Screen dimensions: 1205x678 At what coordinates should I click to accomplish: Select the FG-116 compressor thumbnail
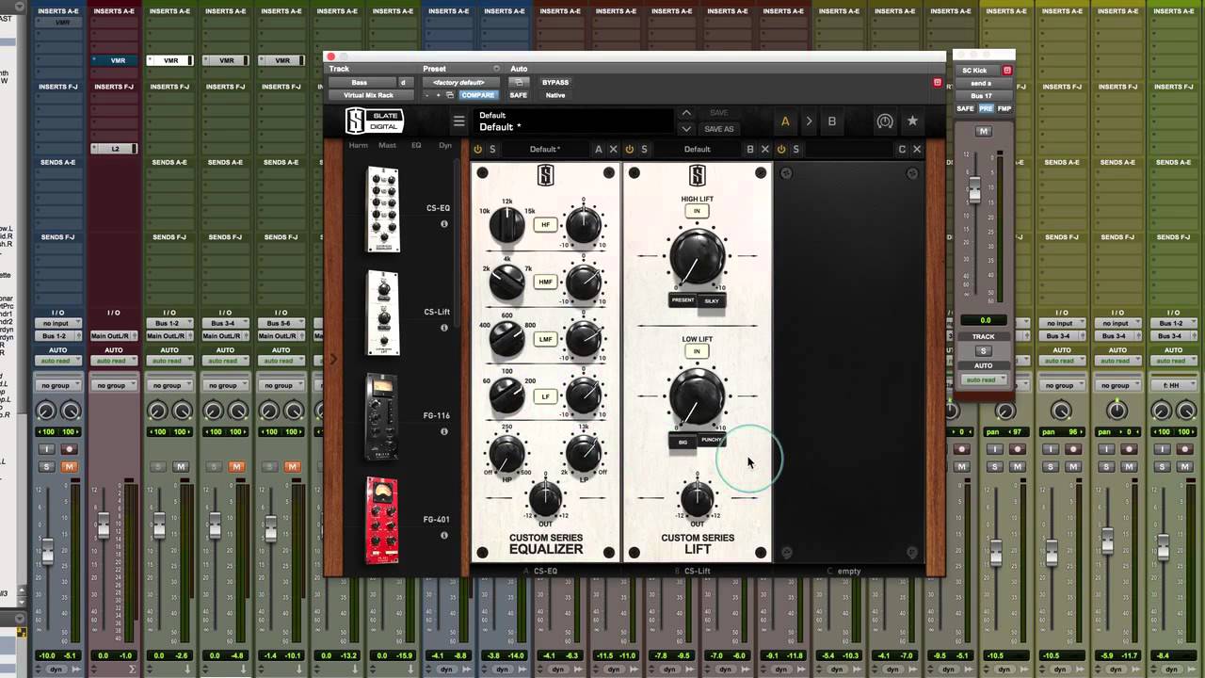tap(382, 417)
